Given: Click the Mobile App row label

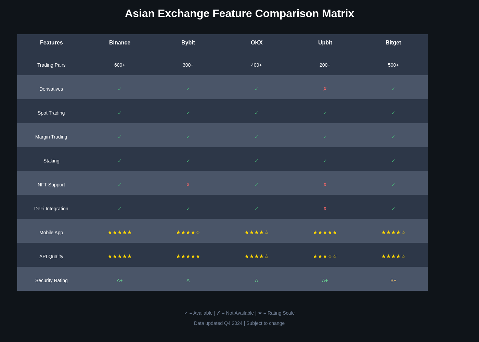Looking at the screenshot, I should (51, 233).
